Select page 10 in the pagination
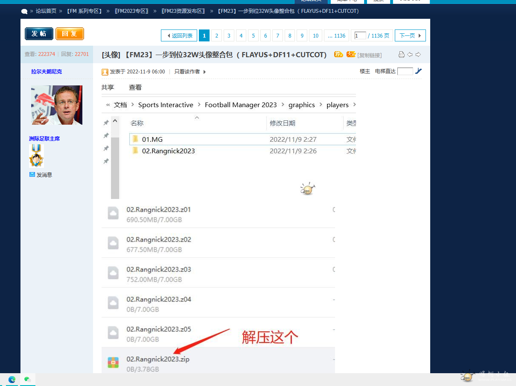This screenshot has height=386, width=516. 315,35
